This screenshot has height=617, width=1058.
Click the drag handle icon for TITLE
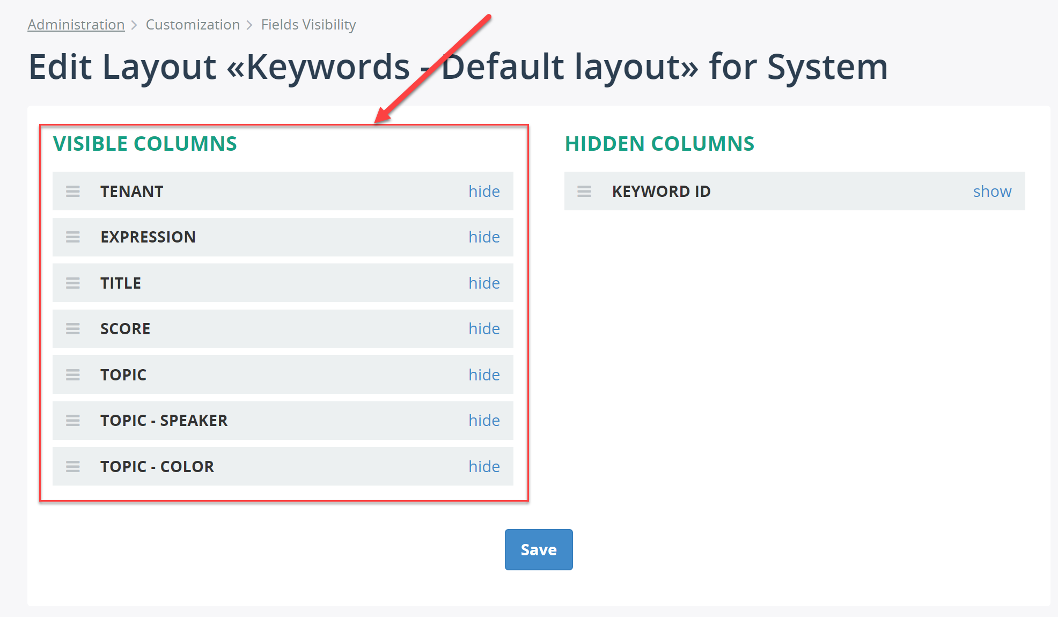[x=72, y=282]
